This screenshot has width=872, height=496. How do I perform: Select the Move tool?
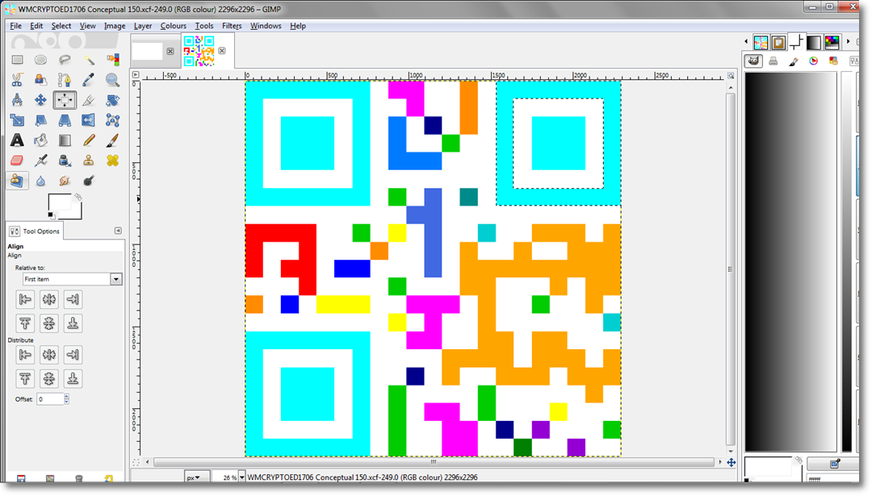[x=40, y=100]
